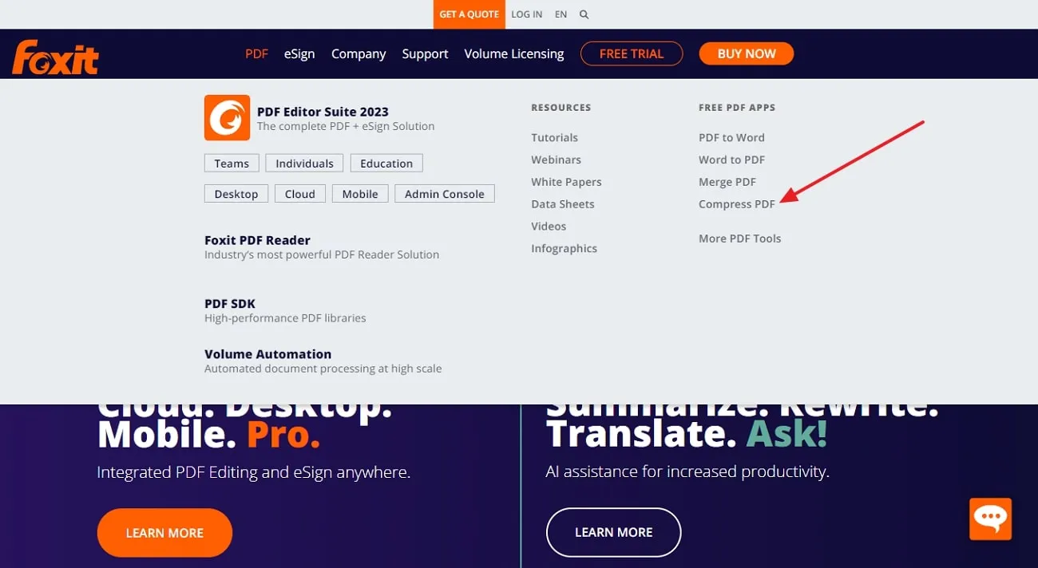The width and height of the screenshot is (1038, 568).
Task: Click 'High-performance PDF libraries' text
Action: [285, 318]
